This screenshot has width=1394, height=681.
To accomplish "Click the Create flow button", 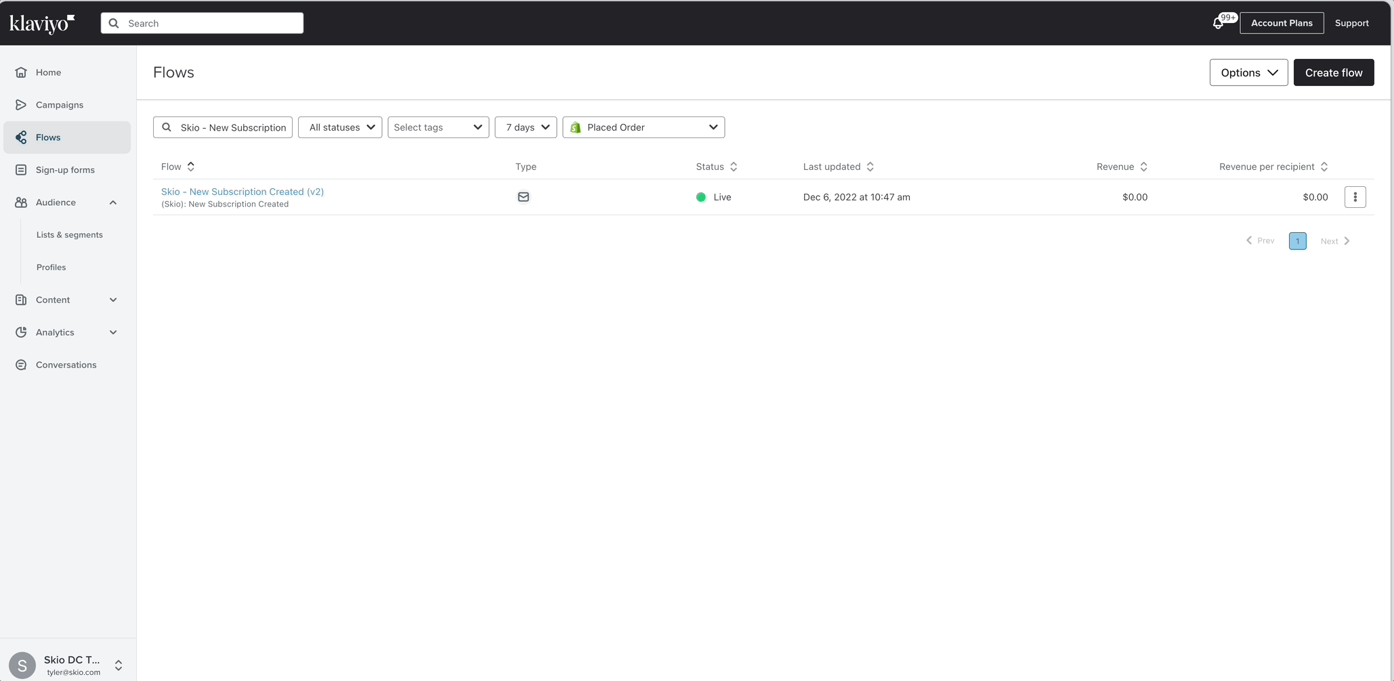I will (x=1333, y=72).
